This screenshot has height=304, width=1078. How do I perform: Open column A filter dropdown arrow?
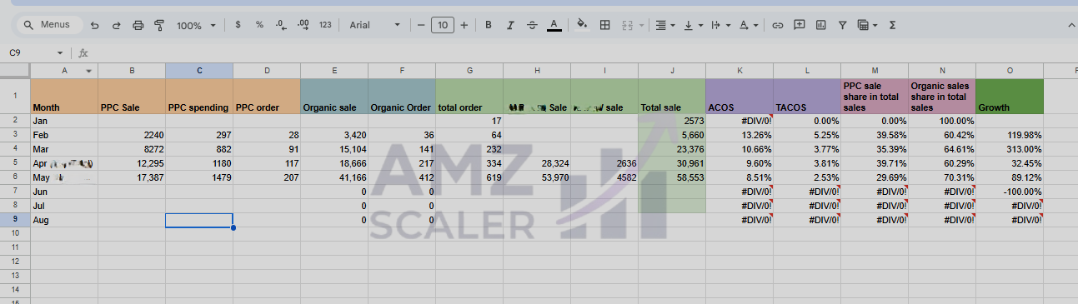[x=89, y=71]
